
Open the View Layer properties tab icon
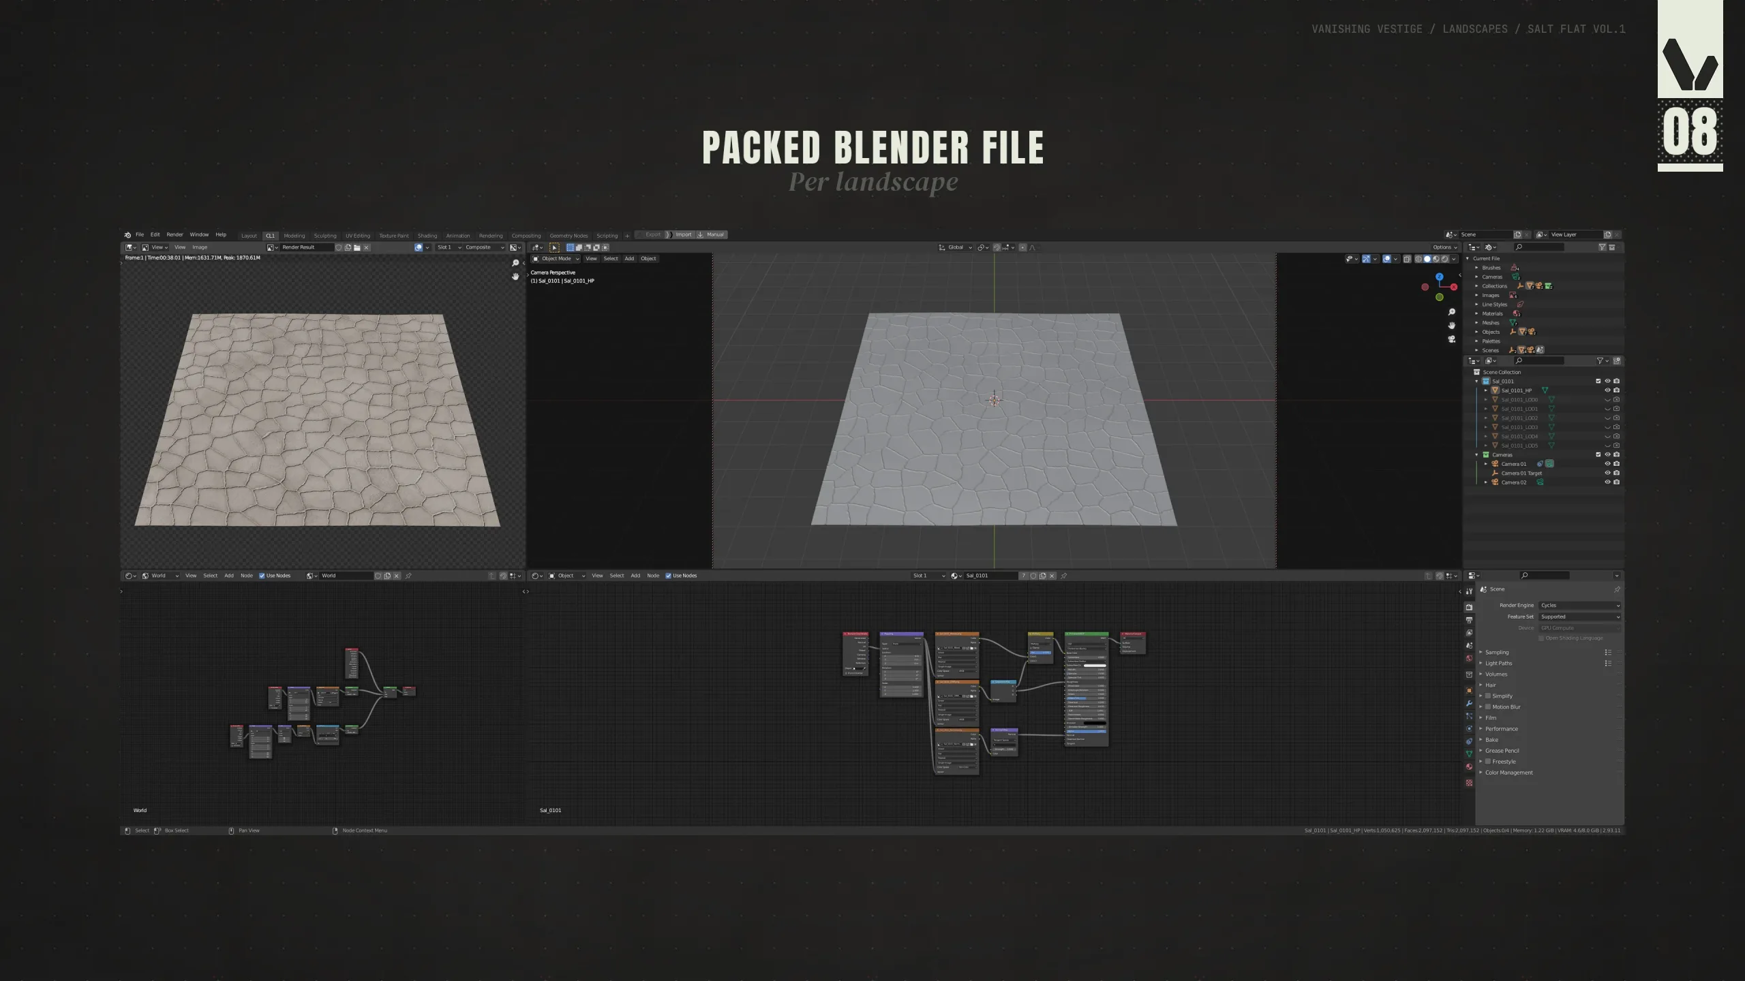pos(1469,633)
